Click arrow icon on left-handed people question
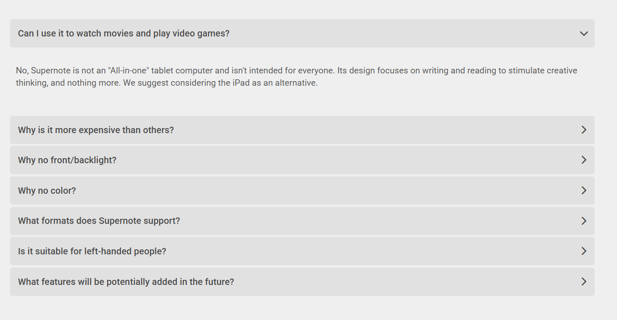Viewport: 617px width, 320px height. point(584,251)
